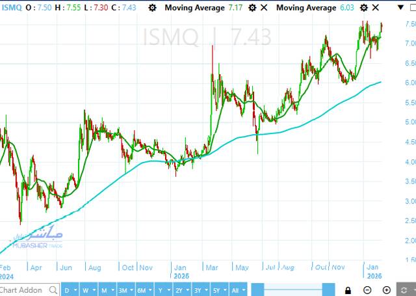Screen dimensions: 416x296
Task: Toggle the chart scroll lock icon
Action: click(x=348, y=290)
